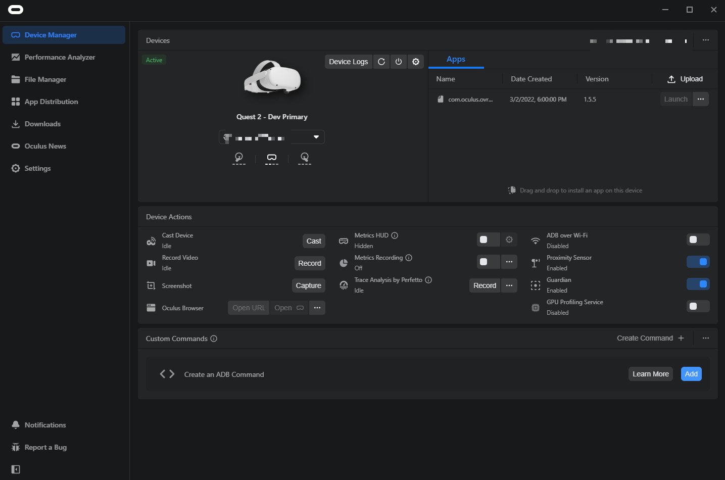Select the com.oculus.ovr app row name
The width and height of the screenshot is (725, 480).
470,100
